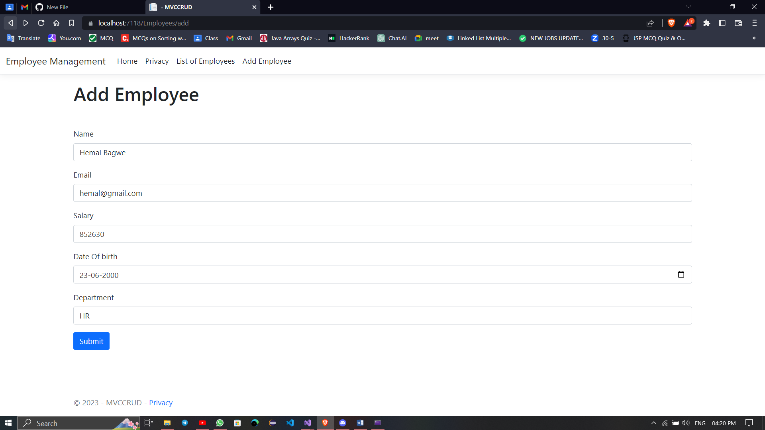
Task: Bookmark this page icon
Action: (x=71, y=23)
